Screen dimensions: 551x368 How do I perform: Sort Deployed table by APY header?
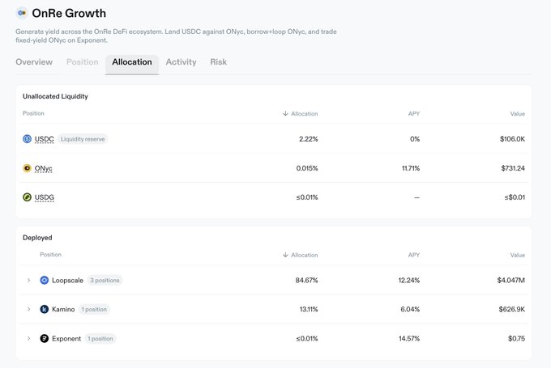(x=414, y=255)
